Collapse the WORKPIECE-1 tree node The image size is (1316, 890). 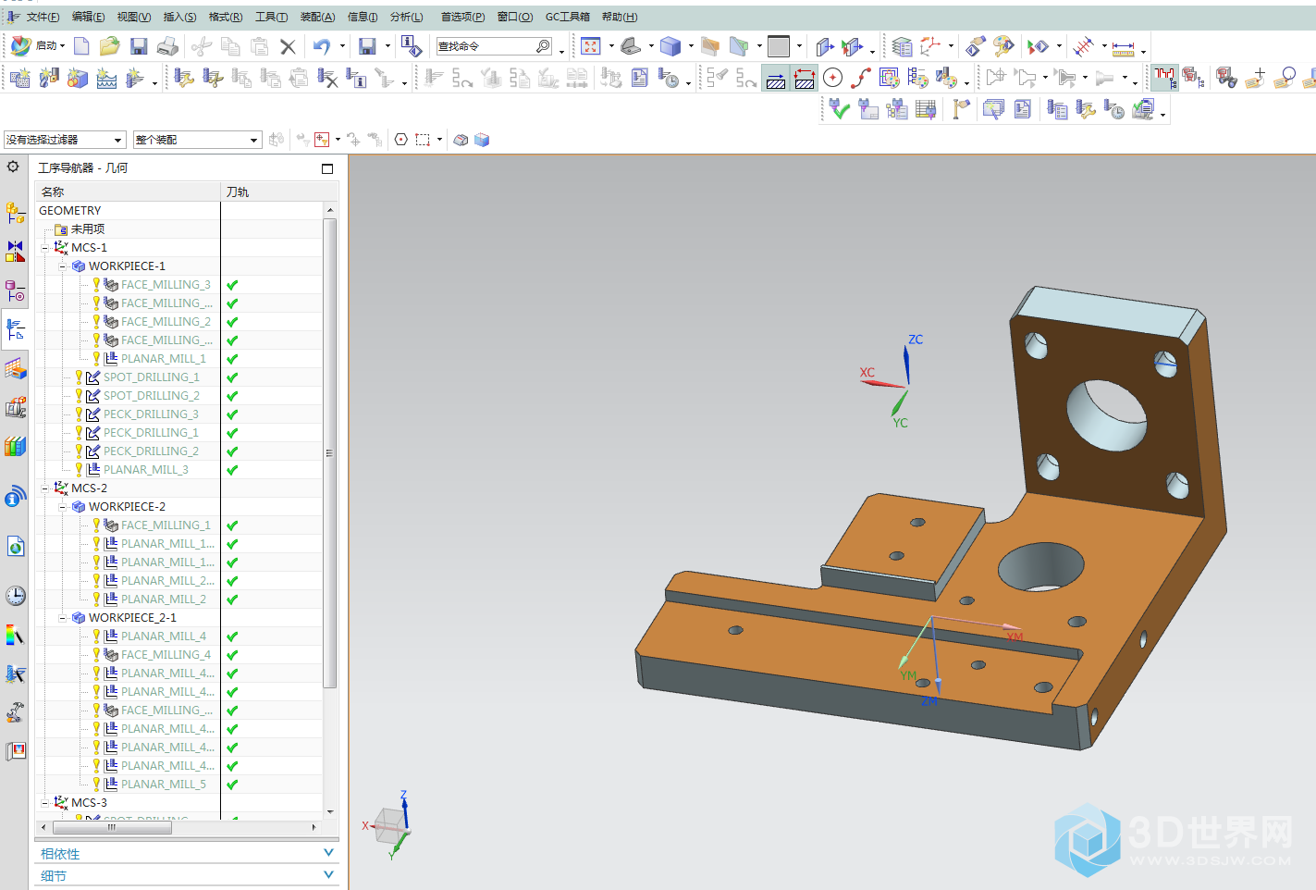pyautogui.click(x=63, y=266)
